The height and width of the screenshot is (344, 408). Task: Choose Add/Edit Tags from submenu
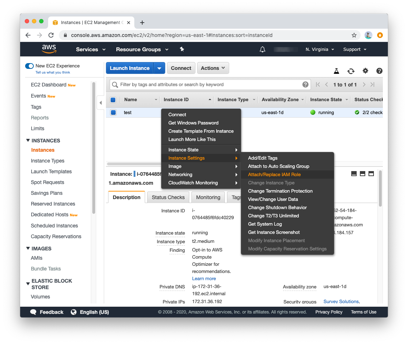[x=287, y=158]
